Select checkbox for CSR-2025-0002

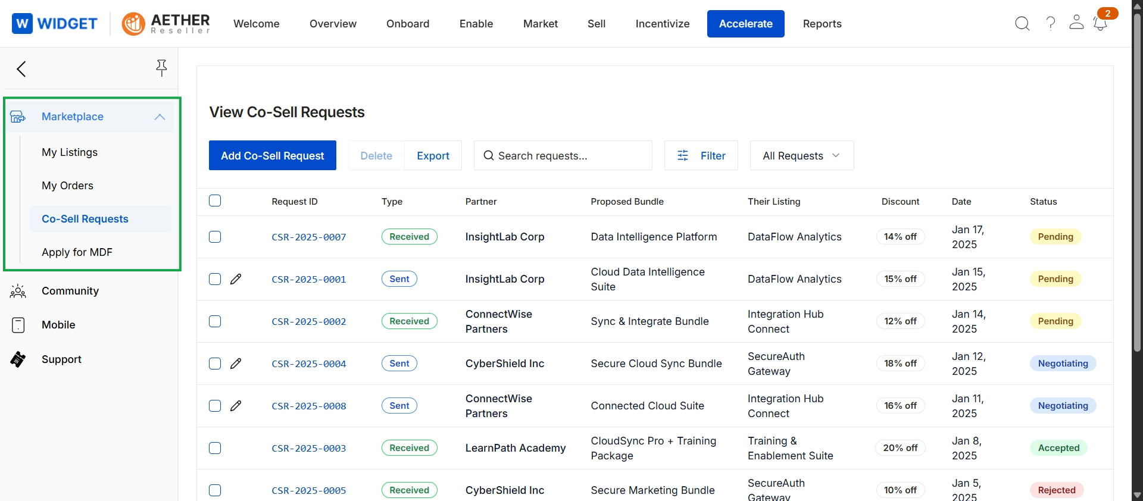point(215,321)
